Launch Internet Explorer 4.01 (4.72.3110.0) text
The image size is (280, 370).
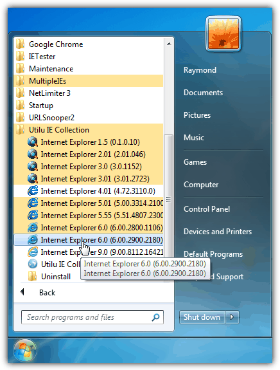coord(98,191)
